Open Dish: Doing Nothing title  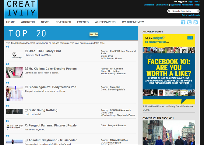tap(43, 110)
